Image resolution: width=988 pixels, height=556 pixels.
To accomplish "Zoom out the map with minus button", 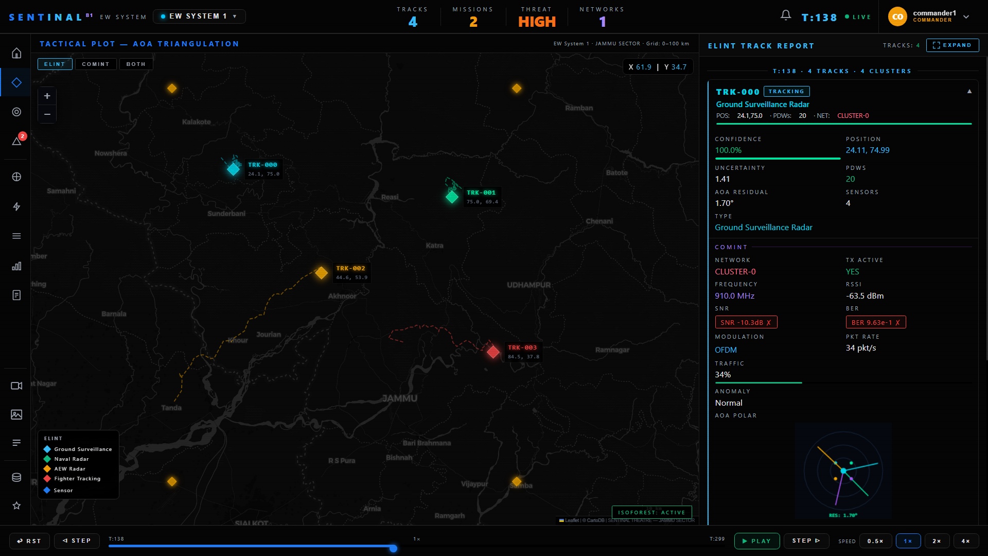I will [47, 114].
